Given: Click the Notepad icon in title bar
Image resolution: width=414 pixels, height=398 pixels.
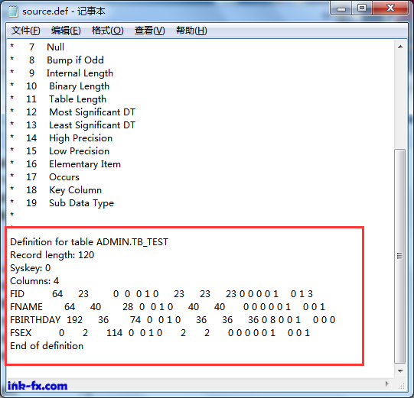Looking at the screenshot, I should 13,11.
